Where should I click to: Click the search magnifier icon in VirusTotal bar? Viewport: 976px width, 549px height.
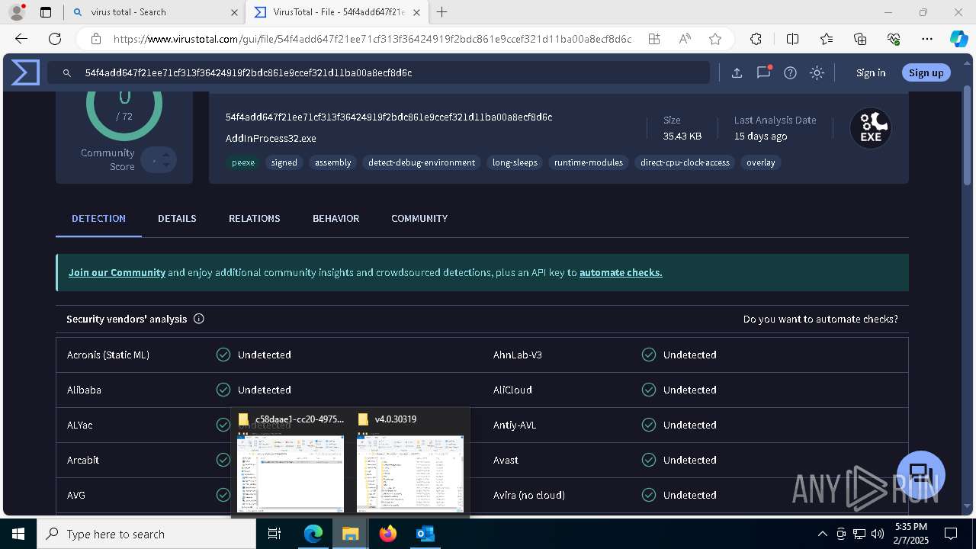pos(67,73)
